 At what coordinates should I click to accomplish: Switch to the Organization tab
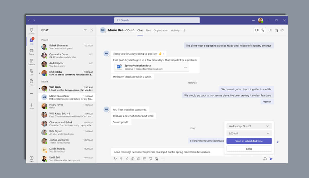point(161,30)
